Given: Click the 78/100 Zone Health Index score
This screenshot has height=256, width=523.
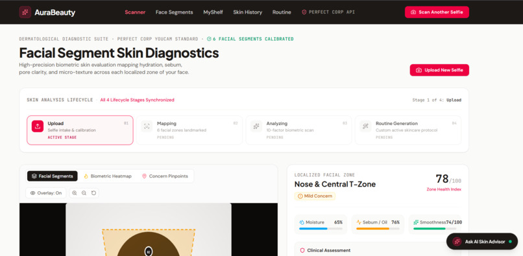Looking at the screenshot, I should coord(448,180).
